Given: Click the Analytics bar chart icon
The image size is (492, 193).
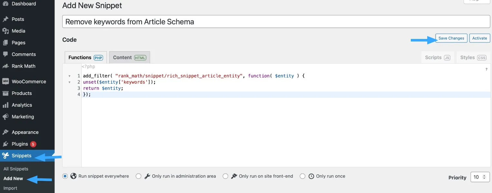Looking at the screenshot, I should [5, 105].
